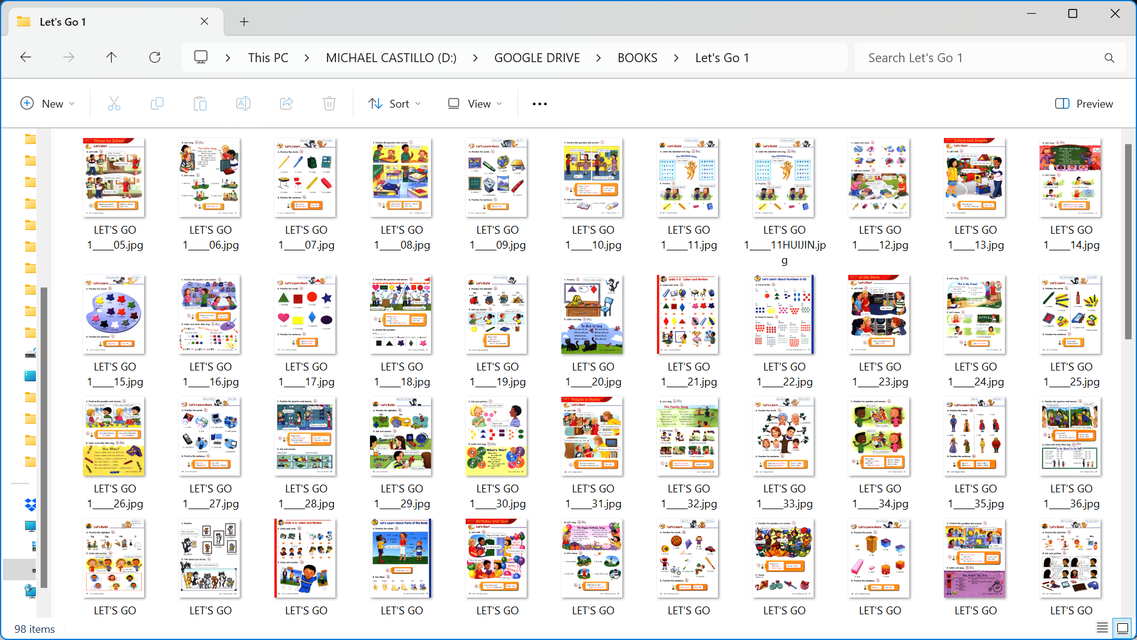Navigate to MICHAEL CASTILLO (D:) breadcrumb
Screen dimensions: 1137x640
click(391, 58)
